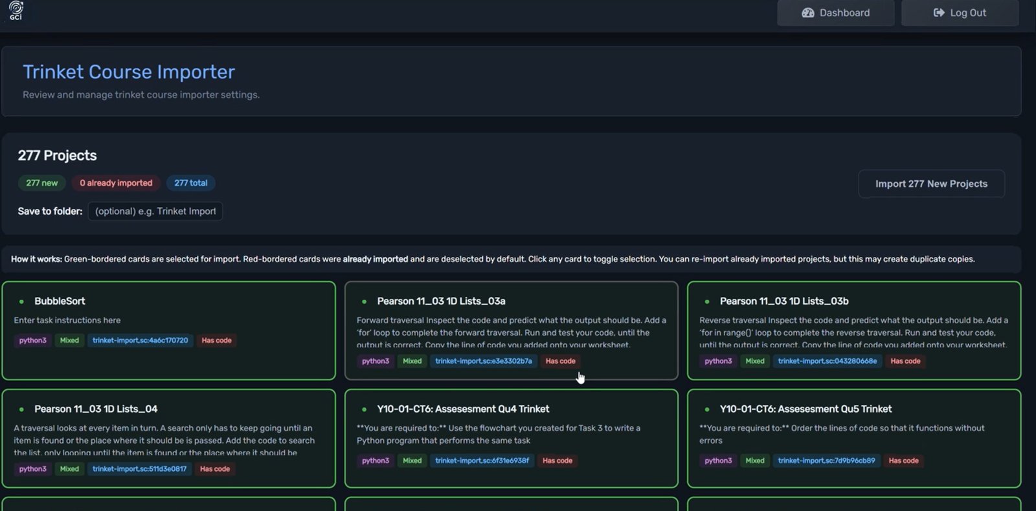Toggle the Pearson 11_03 1D Lists_04 card
Viewport: 1036px width, 511px height.
click(x=168, y=439)
